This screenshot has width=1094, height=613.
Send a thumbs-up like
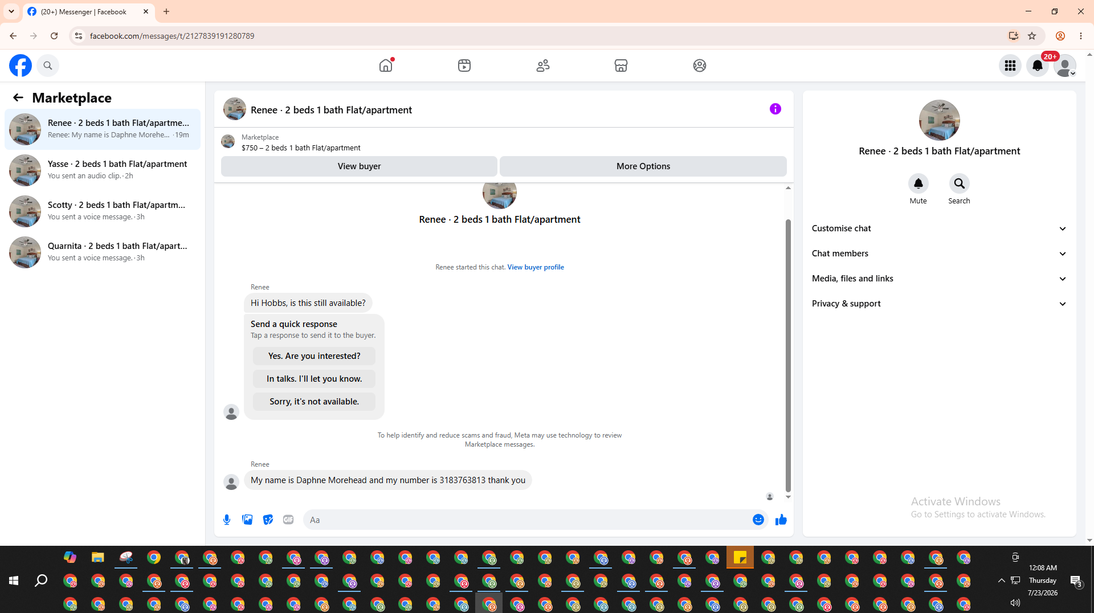tap(781, 520)
